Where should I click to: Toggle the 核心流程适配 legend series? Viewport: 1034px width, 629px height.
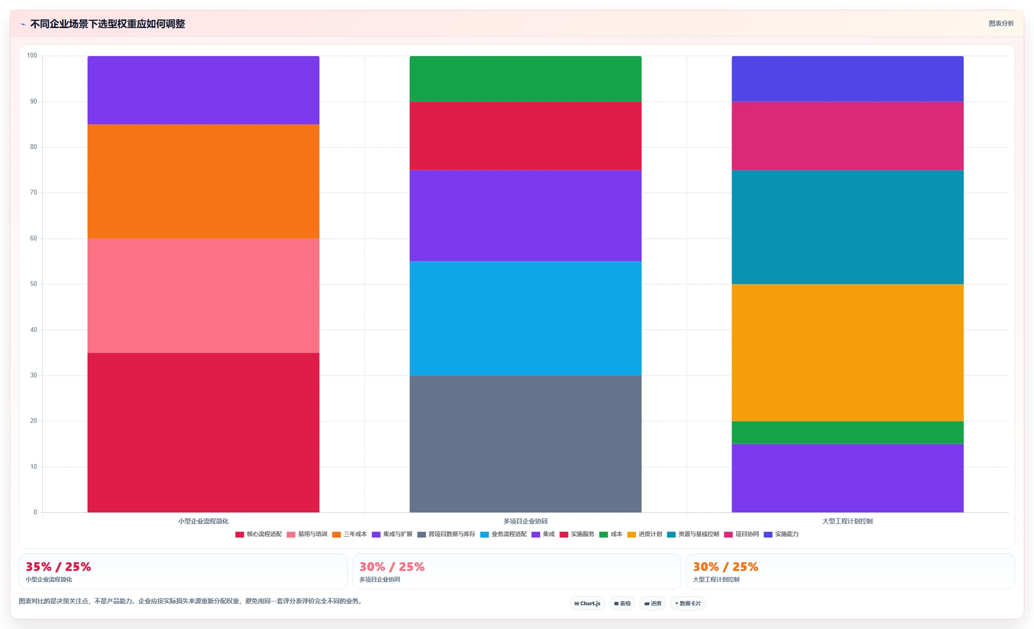(x=258, y=534)
